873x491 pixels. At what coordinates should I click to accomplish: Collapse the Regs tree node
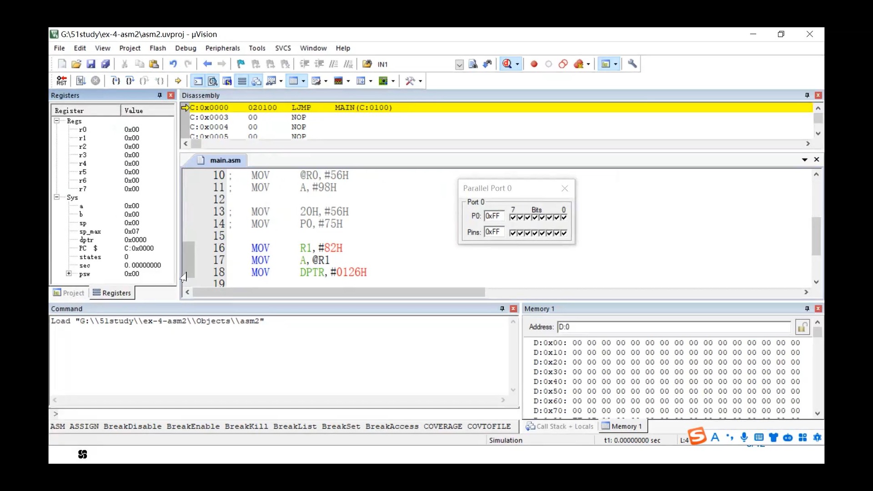[57, 121]
